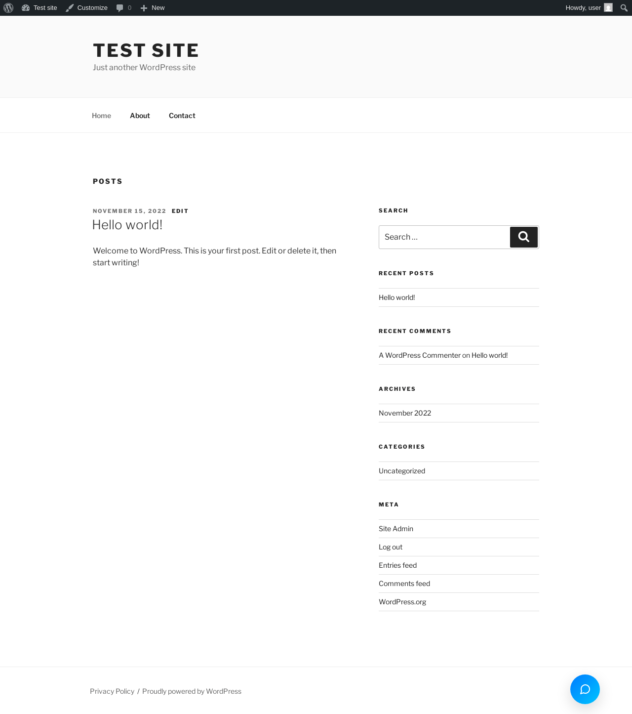Submit search with the magnifier button
This screenshot has width=632, height=714.
[524, 237]
